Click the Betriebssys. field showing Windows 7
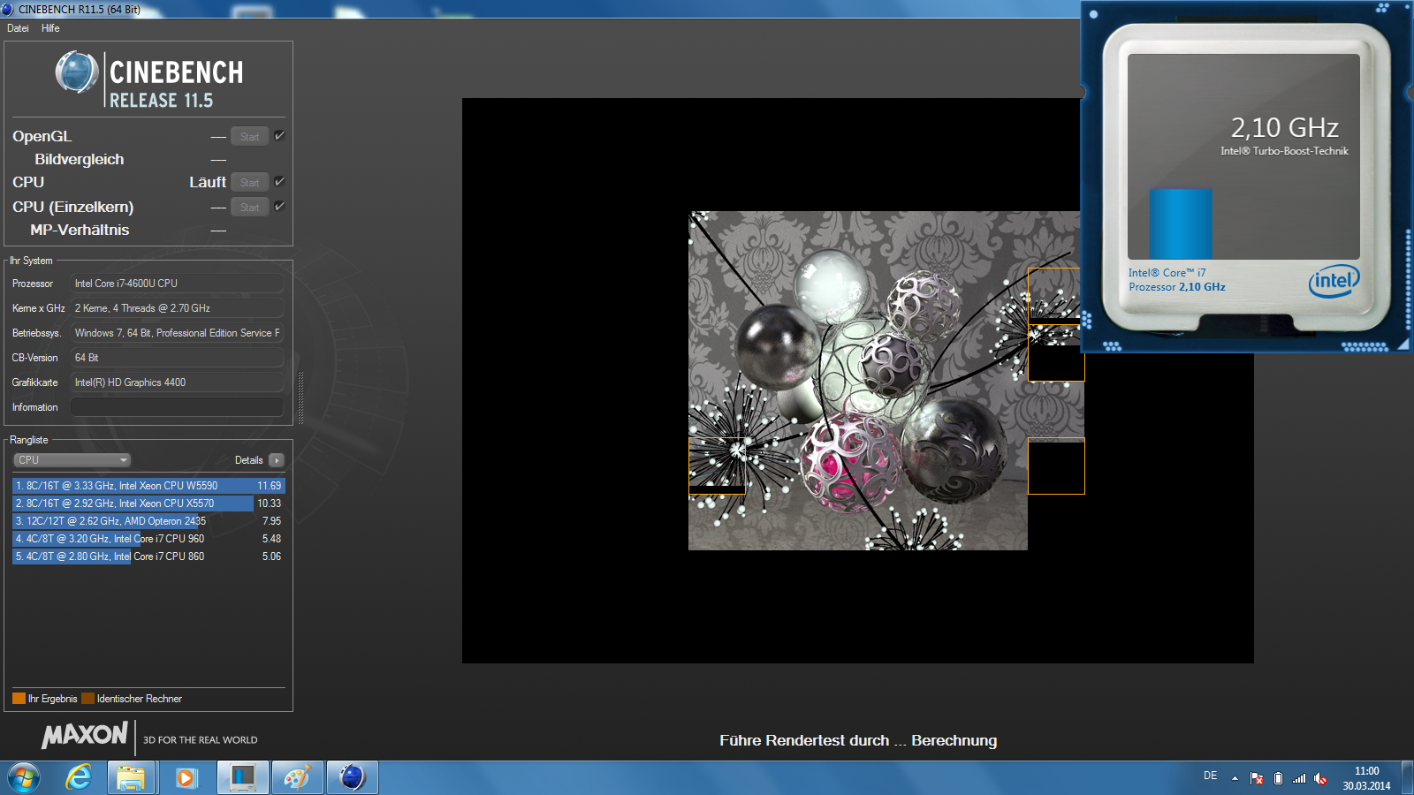This screenshot has height=795, width=1414. pos(177,333)
